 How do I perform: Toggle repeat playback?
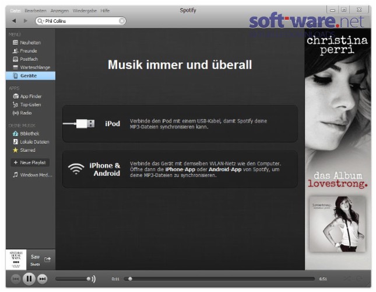pyautogui.click(x=359, y=279)
